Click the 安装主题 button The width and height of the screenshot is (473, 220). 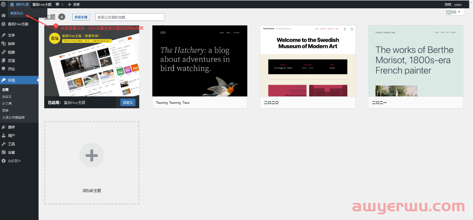pos(81,17)
